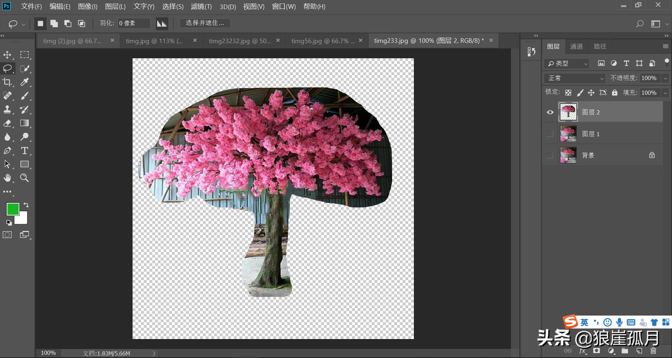Select the Zoom tool
Screen dimensions: 672x358
tap(24, 178)
